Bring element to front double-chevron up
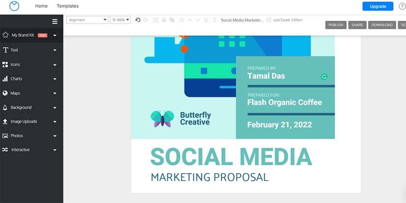Viewport: 406px width, 203px height. coord(182,20)
